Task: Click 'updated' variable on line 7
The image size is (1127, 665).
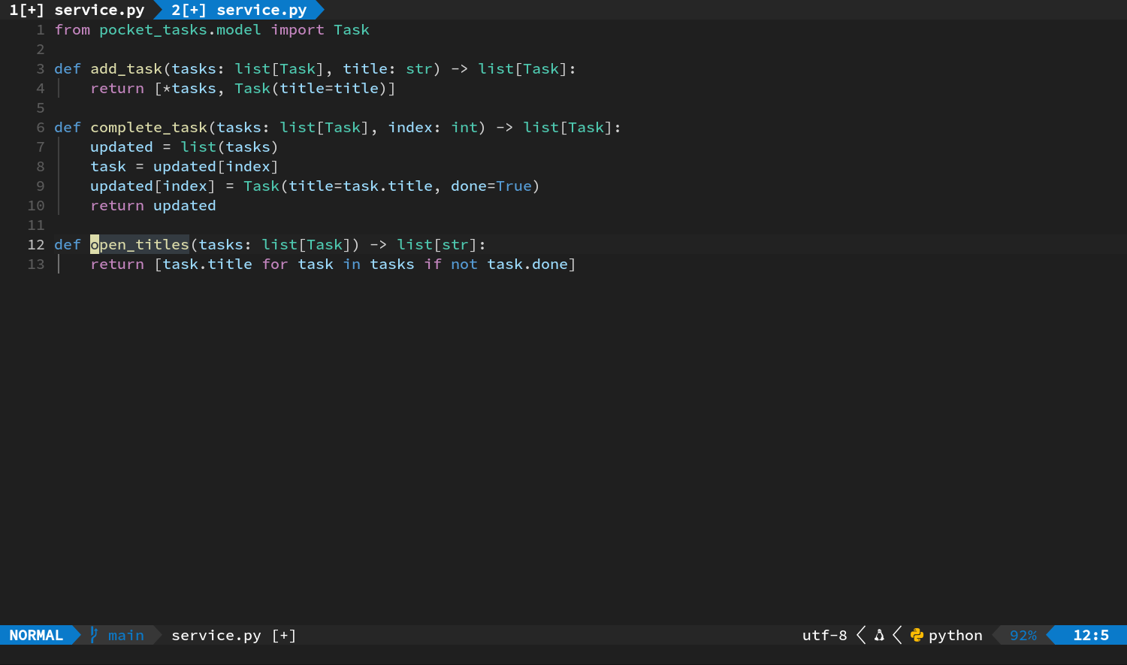Action: coord(122,147)
